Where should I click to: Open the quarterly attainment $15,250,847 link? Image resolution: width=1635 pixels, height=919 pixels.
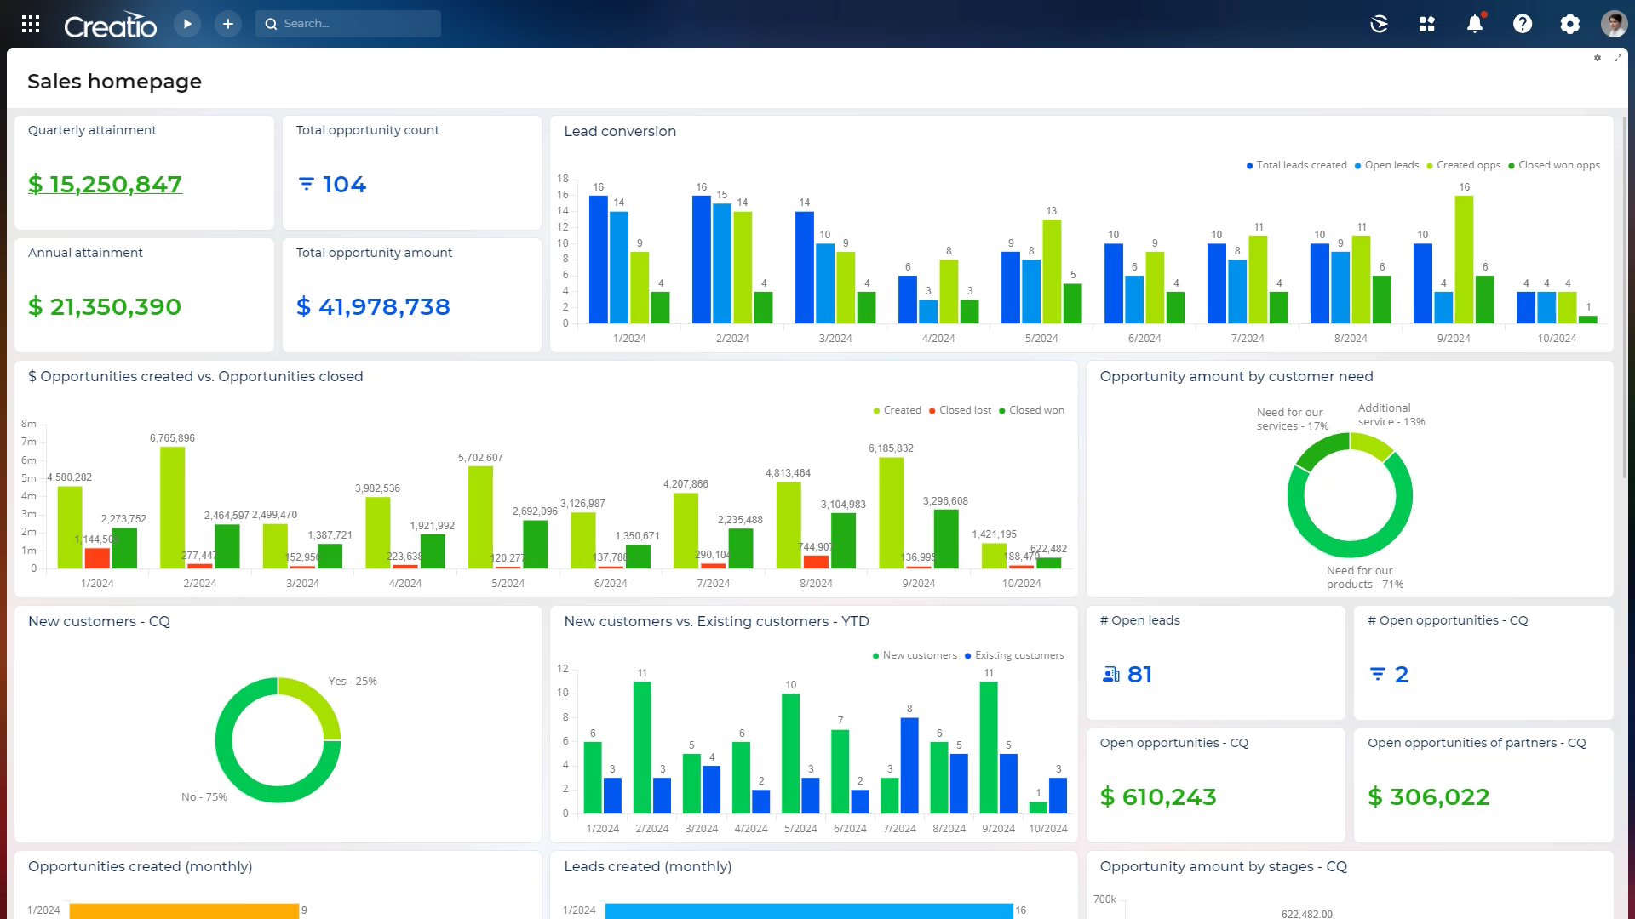[105, 184]
